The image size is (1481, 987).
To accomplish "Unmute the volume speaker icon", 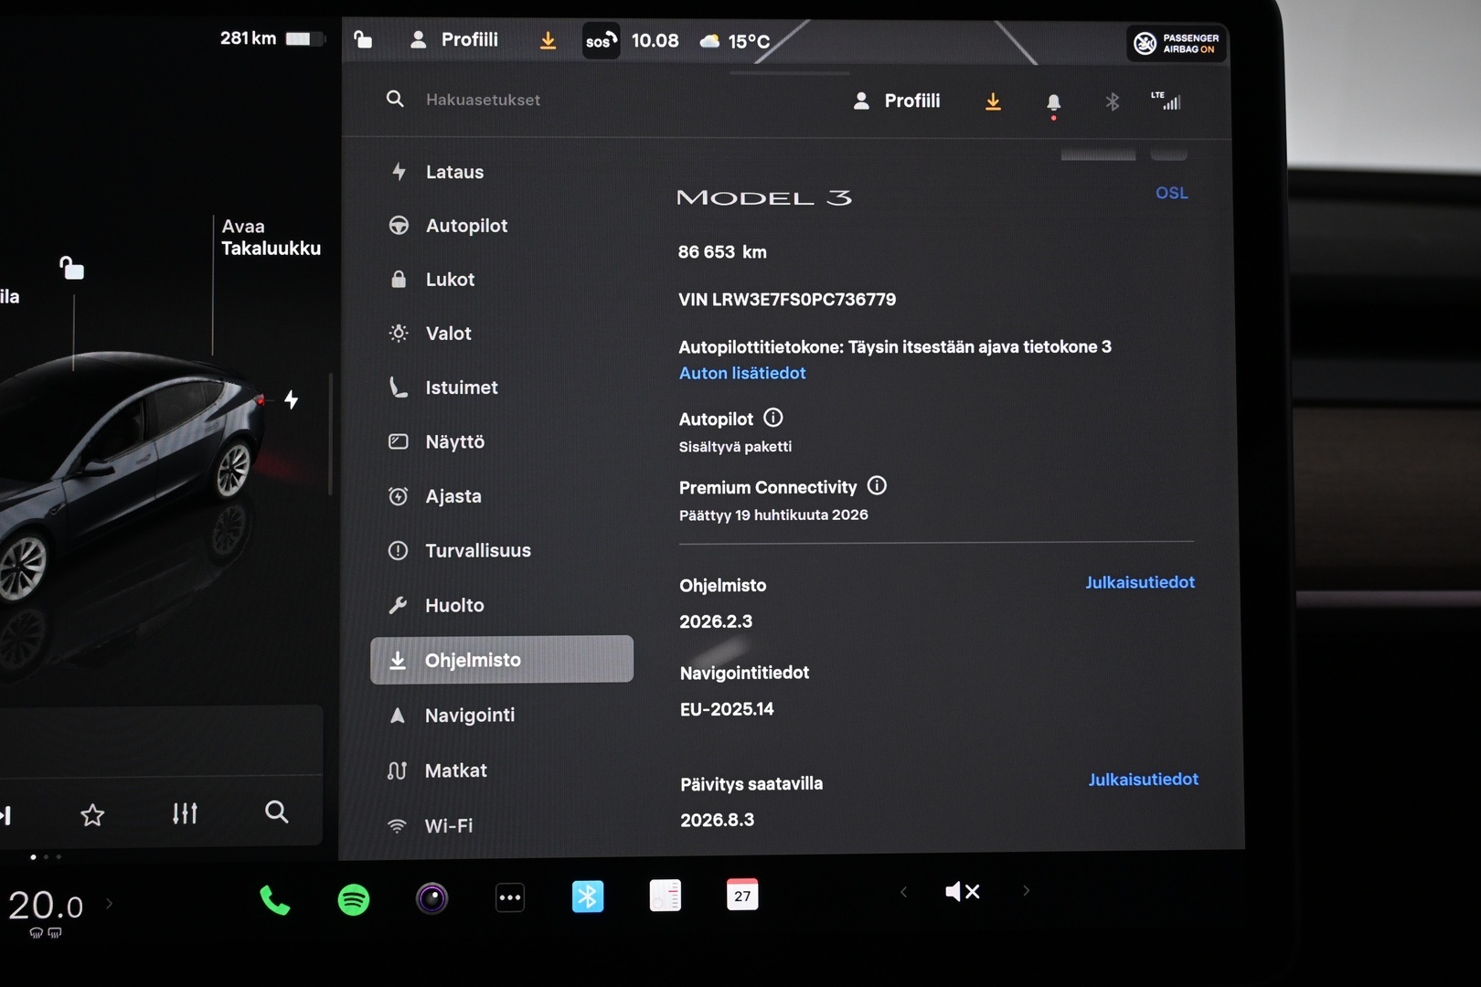I will click(962, 891).
